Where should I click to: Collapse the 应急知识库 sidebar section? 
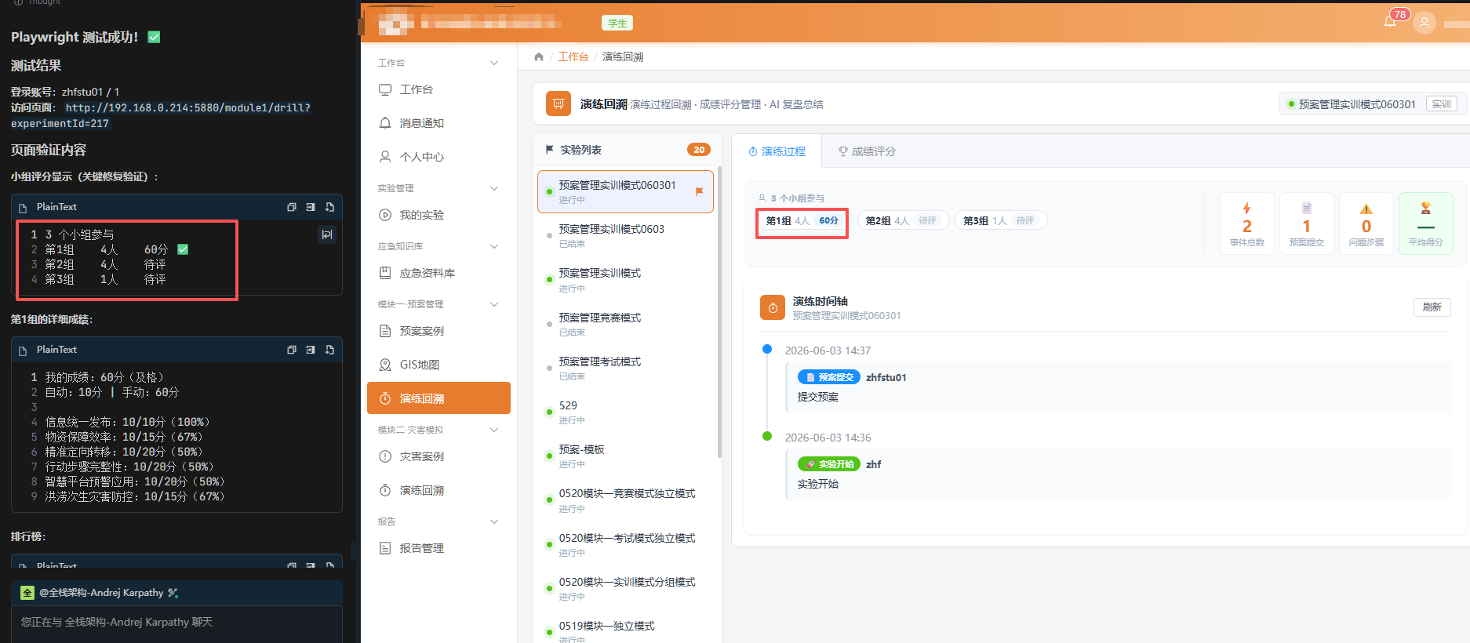point(438,246)
